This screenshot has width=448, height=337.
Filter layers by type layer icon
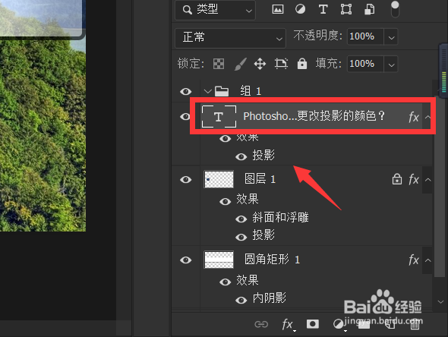click(323, 9)
